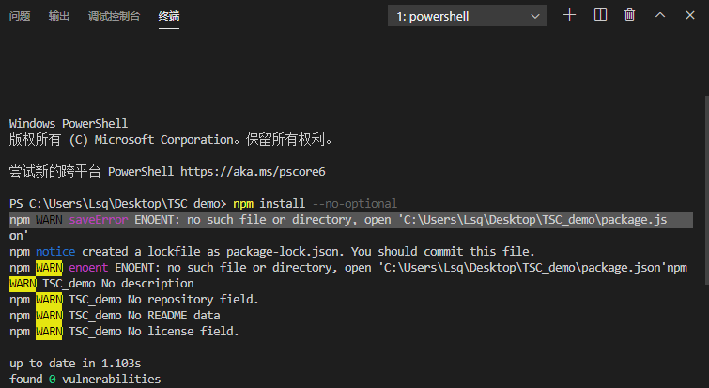Maximize panel size with up chevron

(660, 15)
